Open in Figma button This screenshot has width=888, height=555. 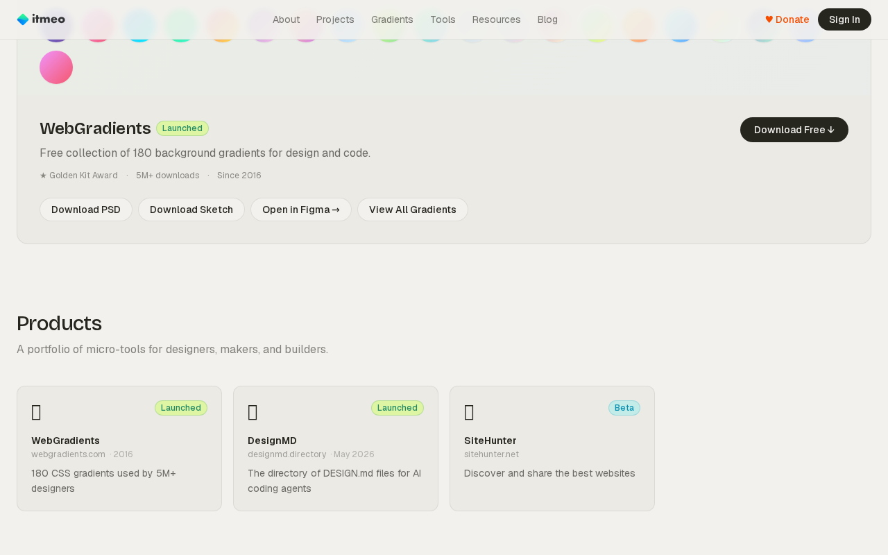click(301, 210)
